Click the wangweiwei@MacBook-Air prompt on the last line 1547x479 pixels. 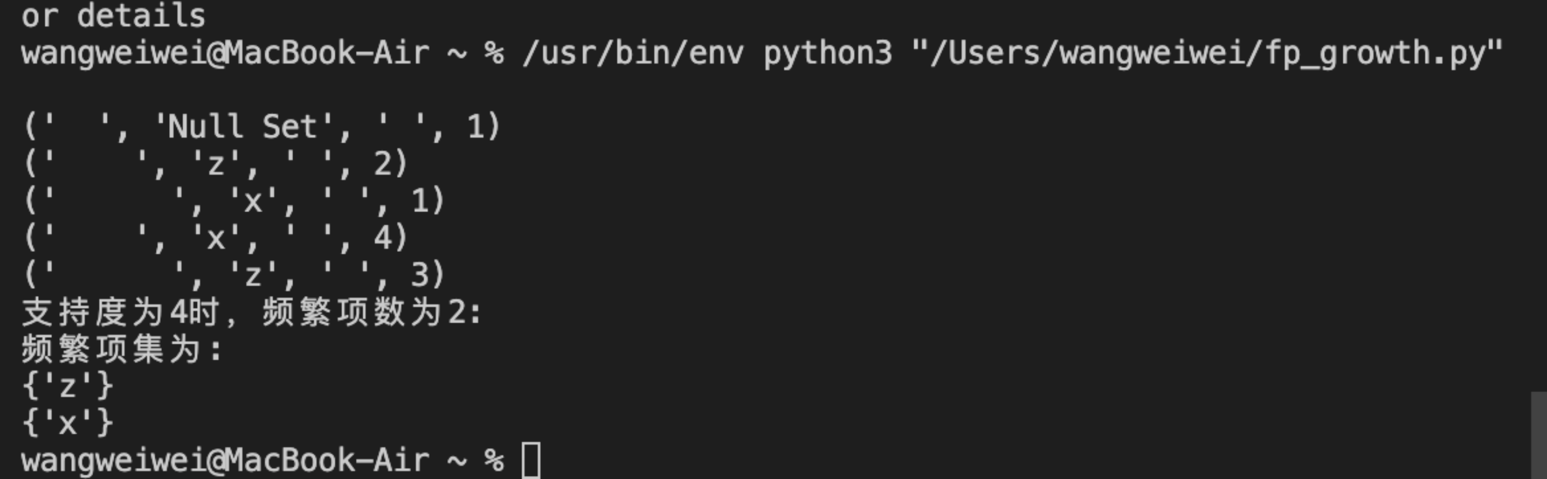(x=225, y=460)
